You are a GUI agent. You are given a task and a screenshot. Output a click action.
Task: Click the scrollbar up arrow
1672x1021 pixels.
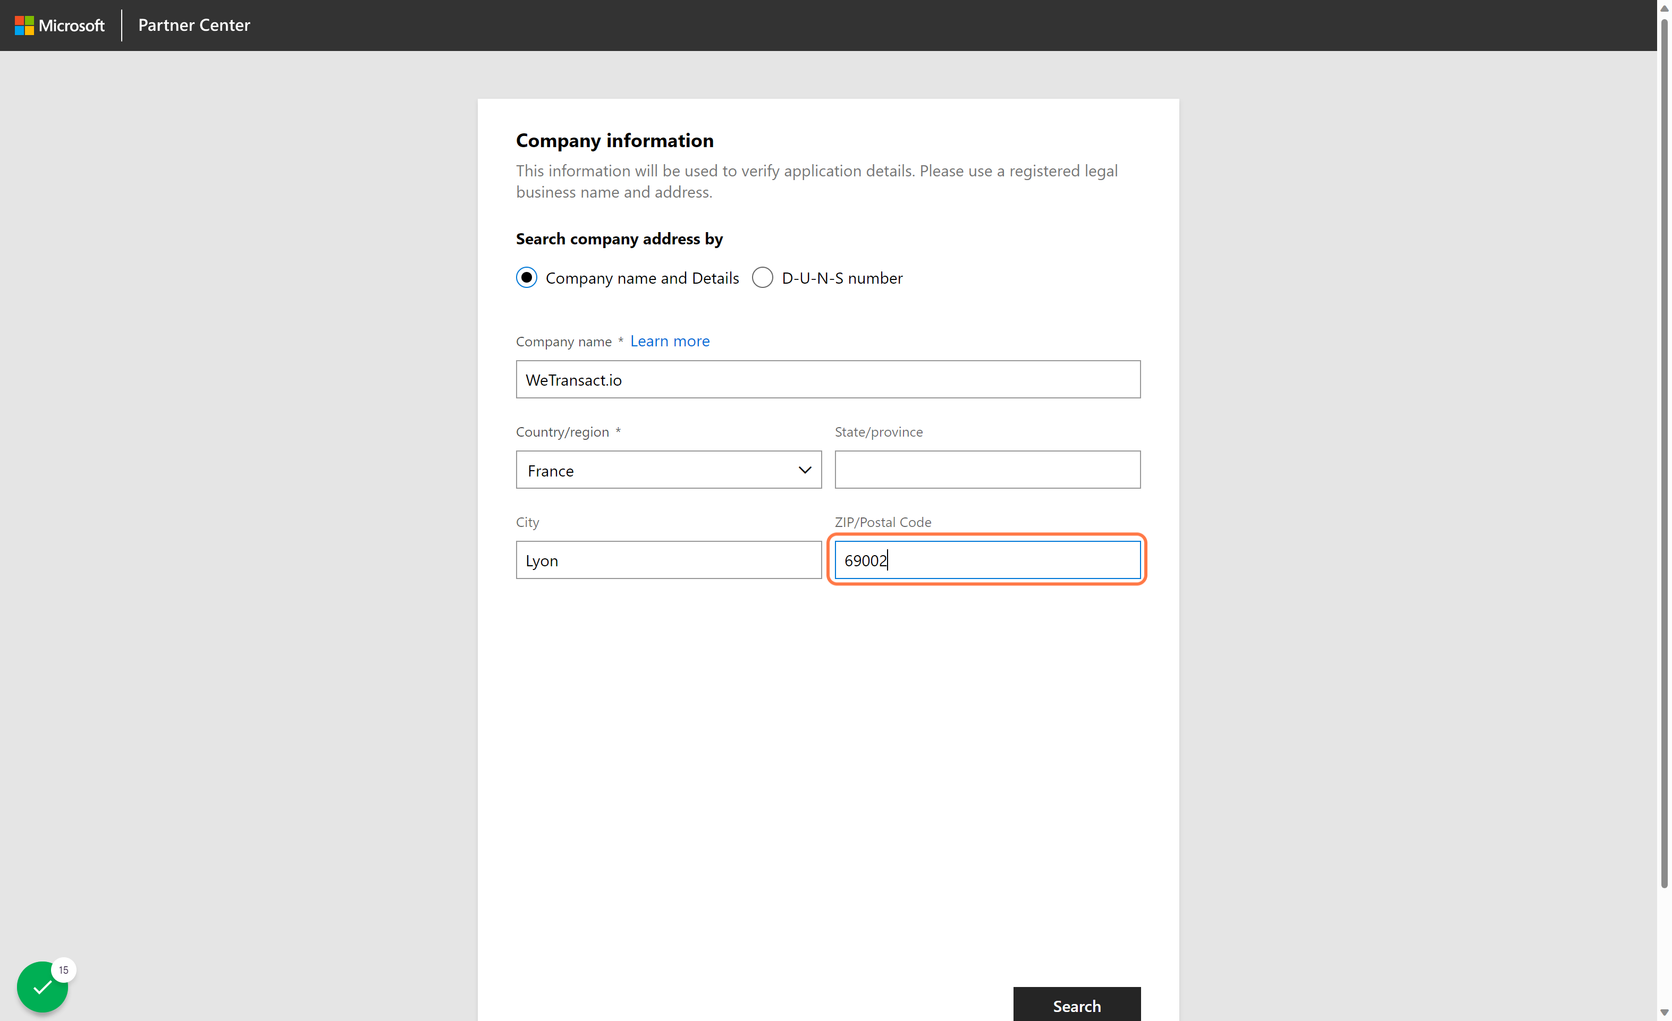coord(1664,8)
